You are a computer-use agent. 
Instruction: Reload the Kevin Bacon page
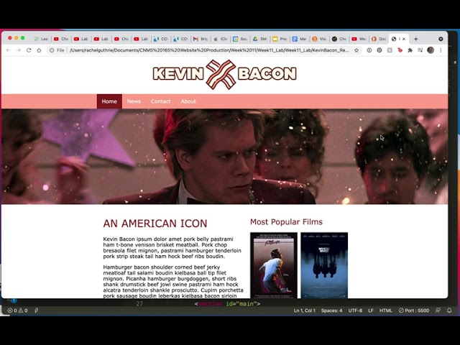[29, 50]
